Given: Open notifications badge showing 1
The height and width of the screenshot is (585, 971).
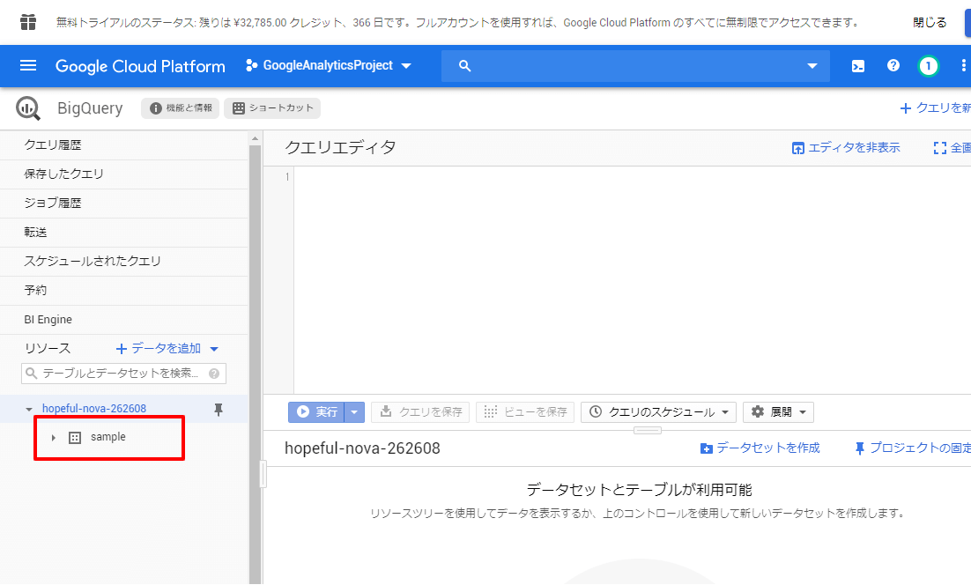Looking at the screenshot, I should (927, 66).
